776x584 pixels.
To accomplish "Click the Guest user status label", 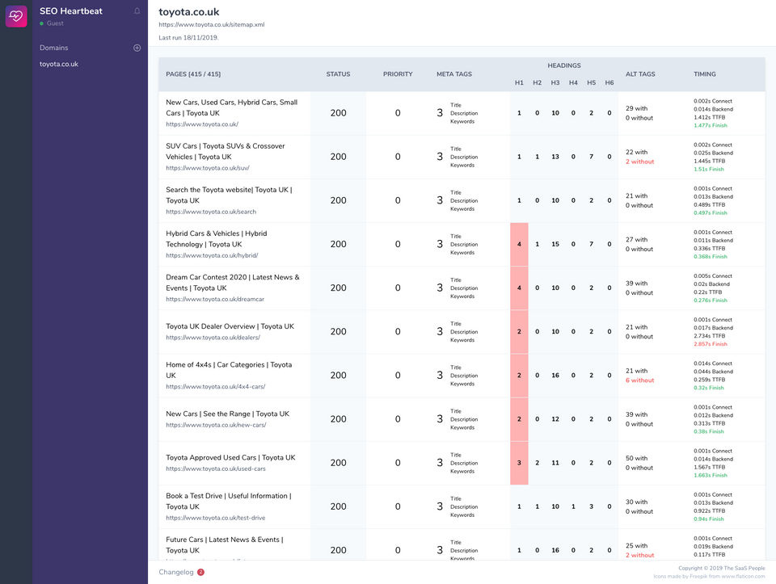I will click(x=55, y=23).
